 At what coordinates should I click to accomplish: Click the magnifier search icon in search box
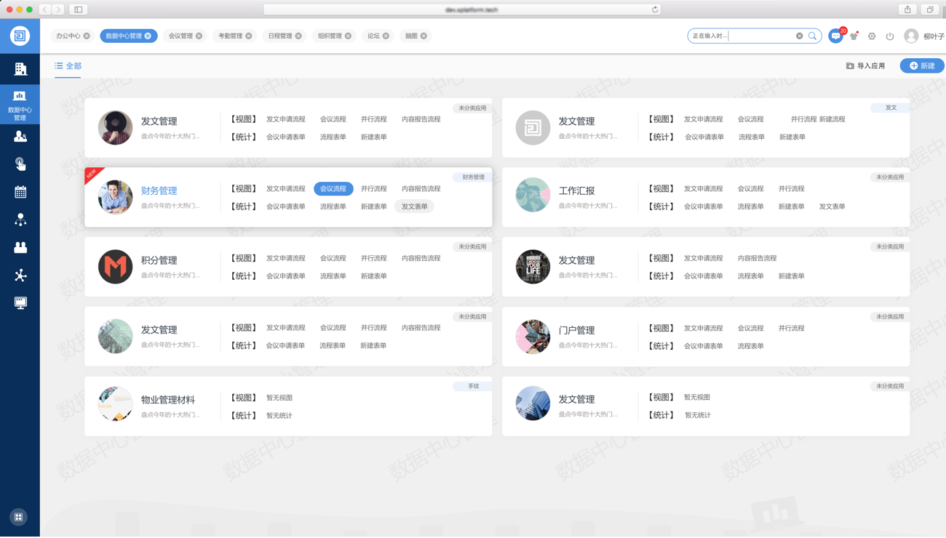click(x=812, y=36)
